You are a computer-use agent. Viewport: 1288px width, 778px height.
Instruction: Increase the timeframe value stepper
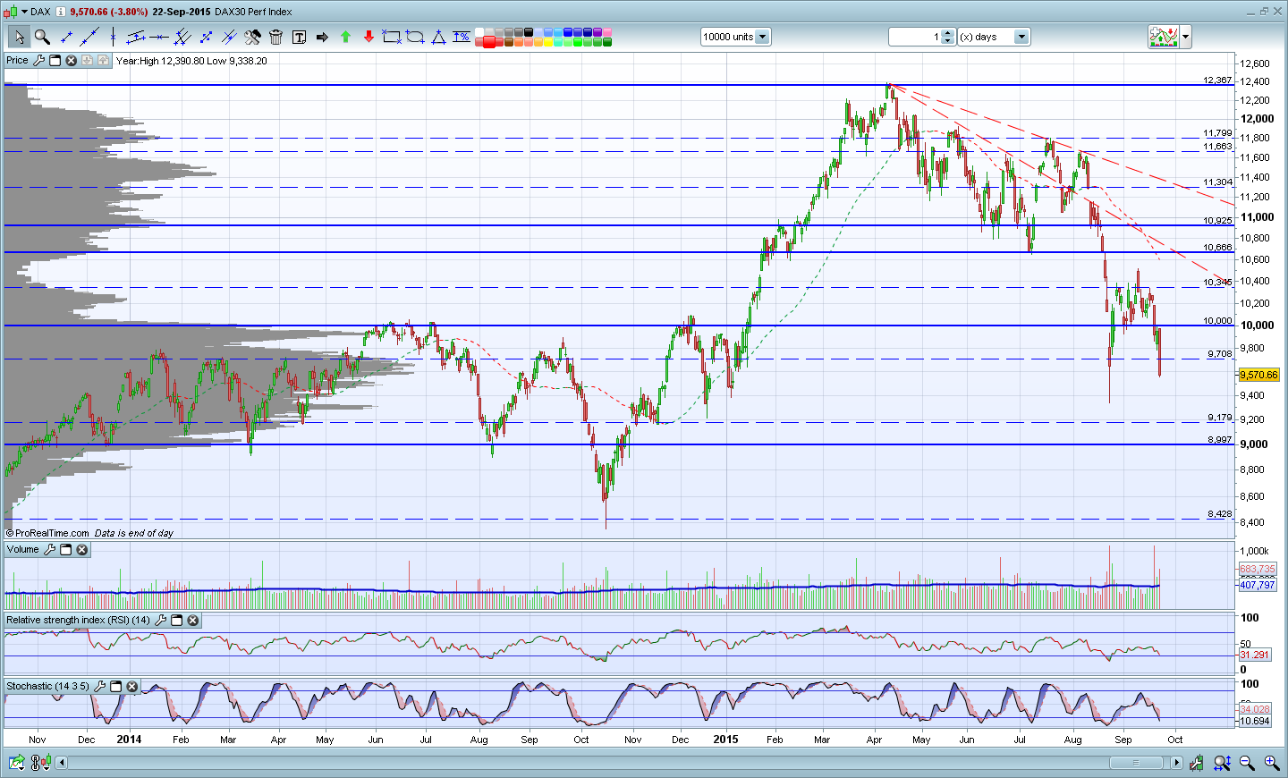click(x=948, y=33)
